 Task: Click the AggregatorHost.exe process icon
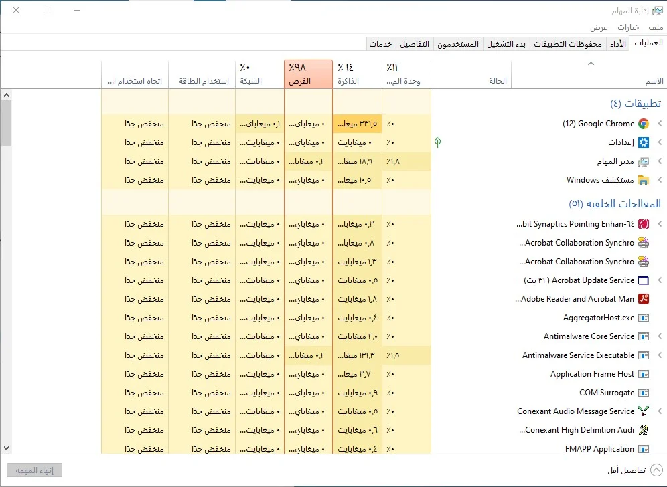pyautogui.click(x=643, y=318)
